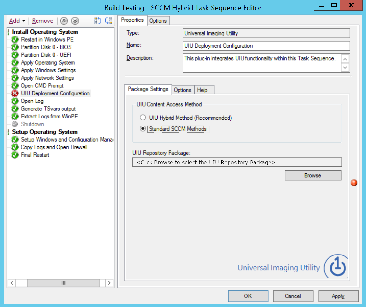The image size is (366, 308).
Task: Click status icon of Partition Disk 0 - BIOS
Action: [15, 47]
